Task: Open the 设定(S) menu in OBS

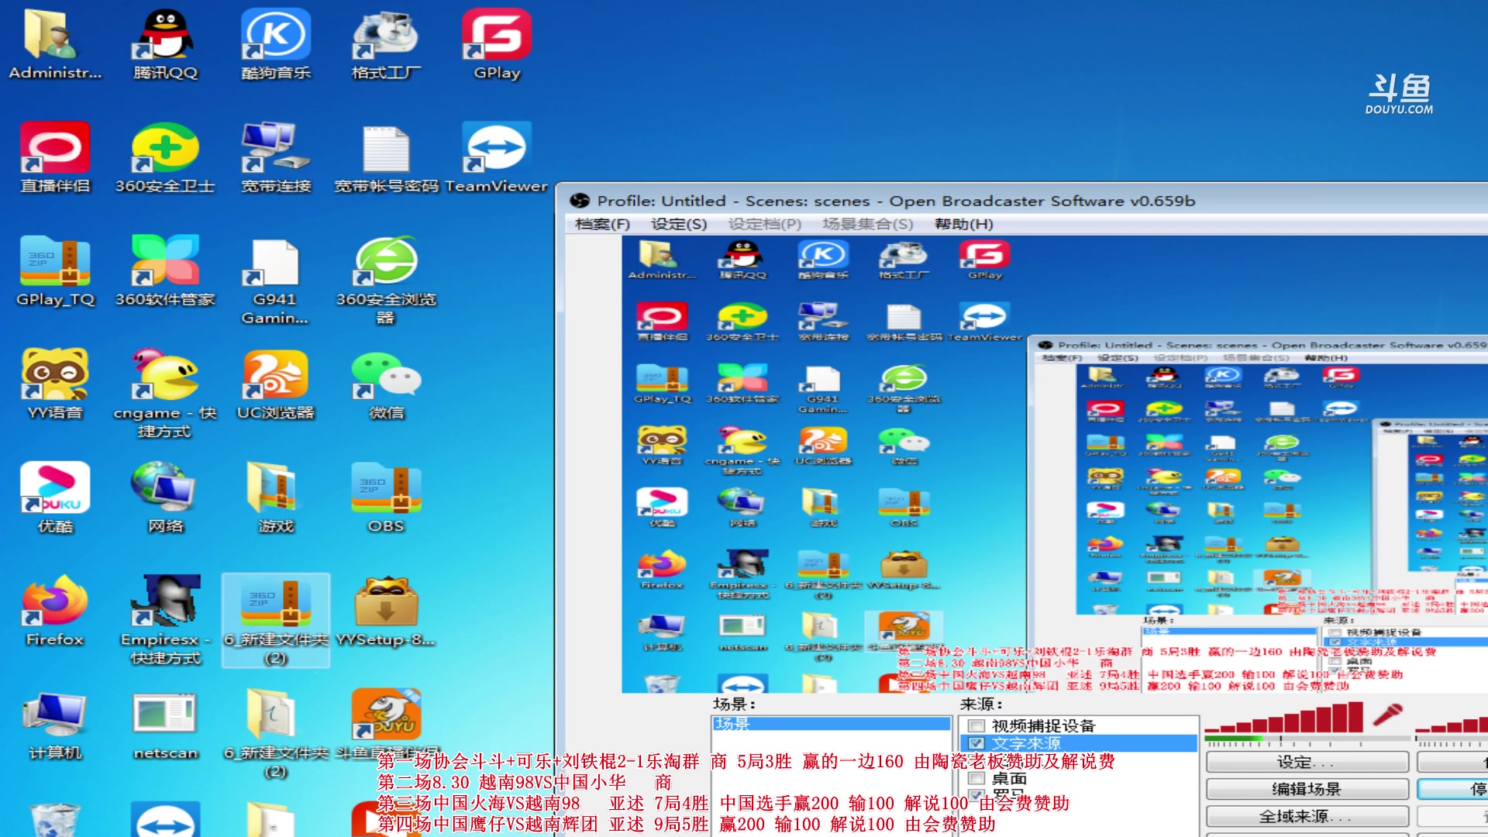Action: pos(679,224)
